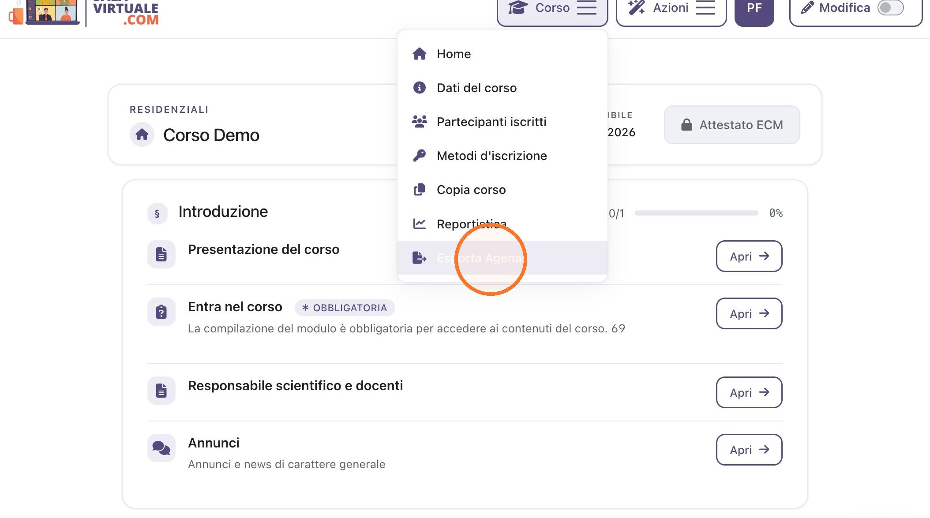The height and width of the screenshot is (518, 930).
Task: Click the Corso Demo course title
Action: pyautogui.click(x=211, y=135)
